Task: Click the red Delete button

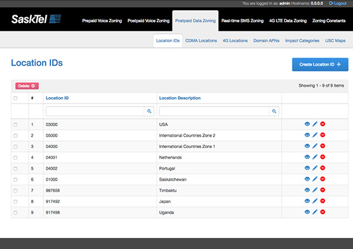Action: (27, 86)
